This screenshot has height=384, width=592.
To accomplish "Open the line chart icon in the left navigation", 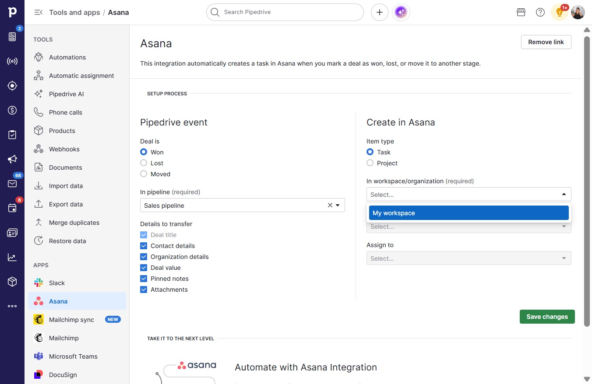I will point(12,257).
